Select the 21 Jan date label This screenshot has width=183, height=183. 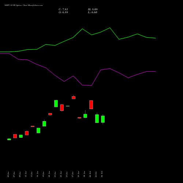pyautogui.click(x=55, y=174)
